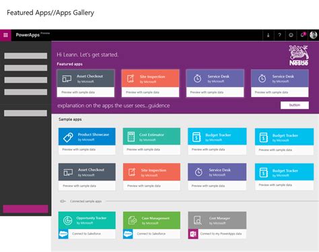Click the smiley feedback icon

[x=291, y=35]
